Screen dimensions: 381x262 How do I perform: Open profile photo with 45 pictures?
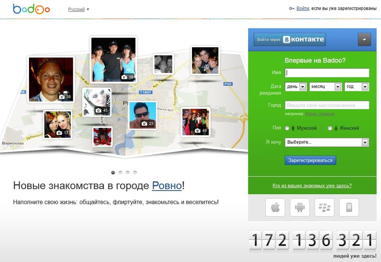(97, 102)
